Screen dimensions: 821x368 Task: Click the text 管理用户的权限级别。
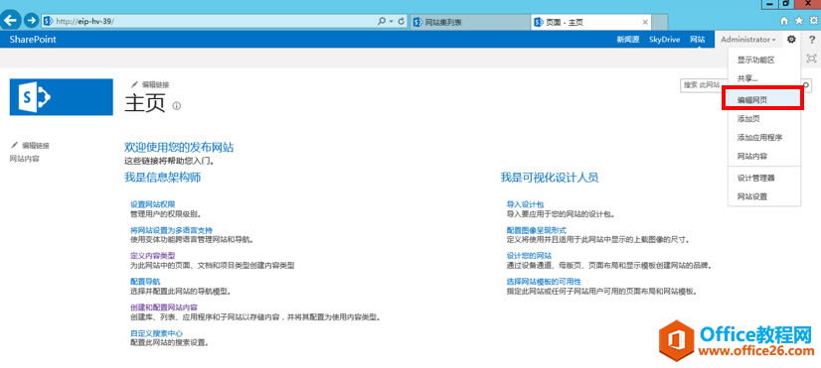165,214
